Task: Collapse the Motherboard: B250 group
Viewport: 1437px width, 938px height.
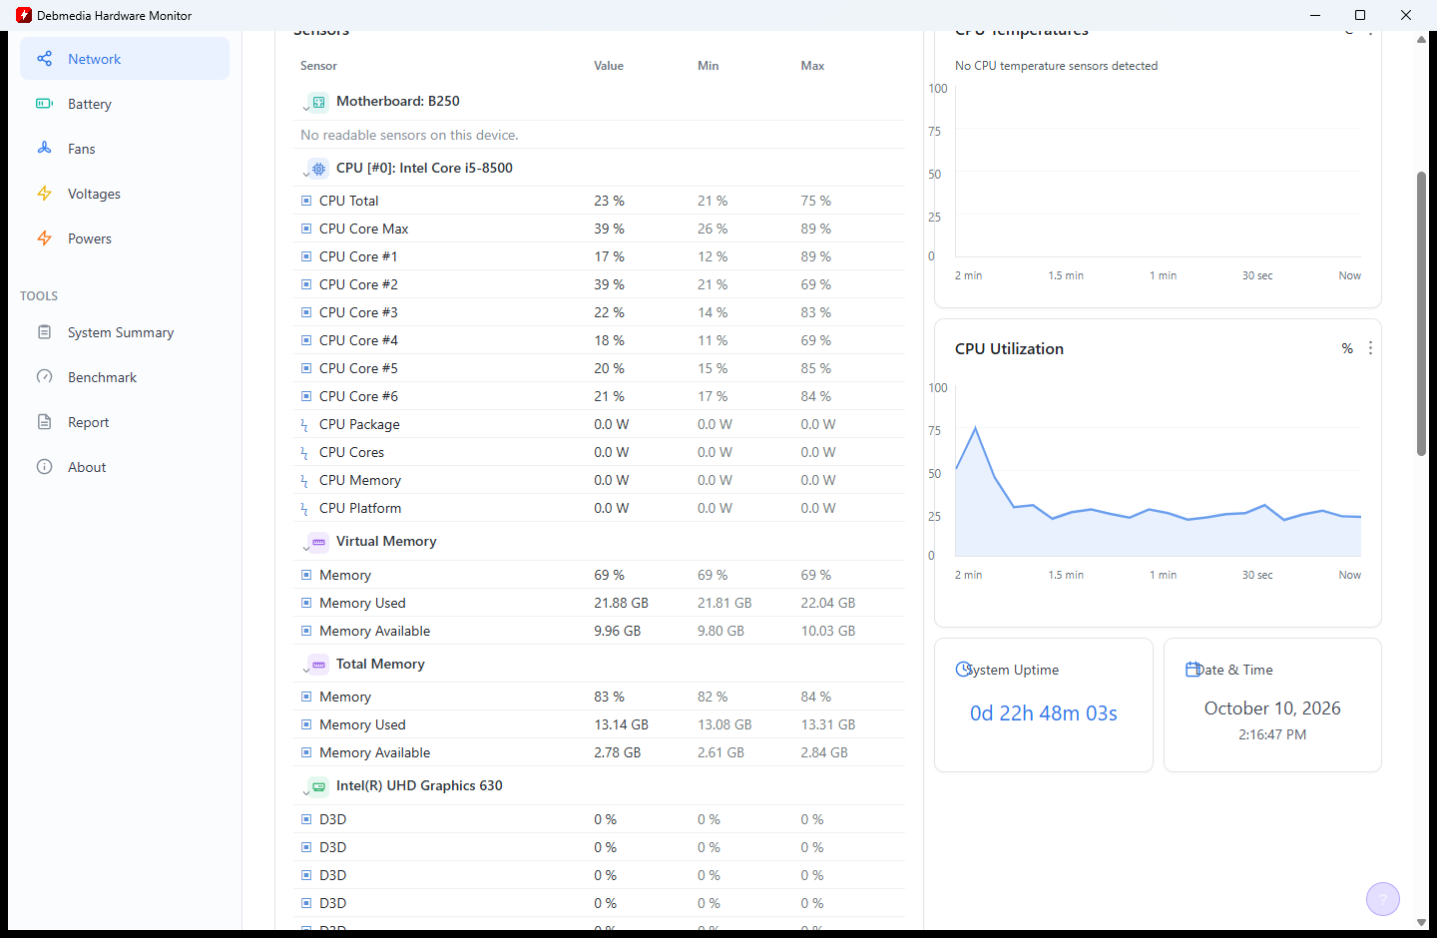Action: pos(305,107)
